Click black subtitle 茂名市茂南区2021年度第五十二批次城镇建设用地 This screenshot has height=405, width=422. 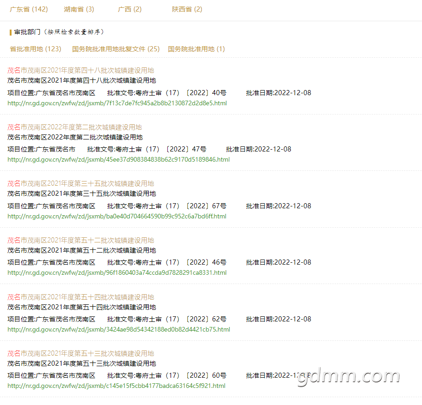(81, 250)
